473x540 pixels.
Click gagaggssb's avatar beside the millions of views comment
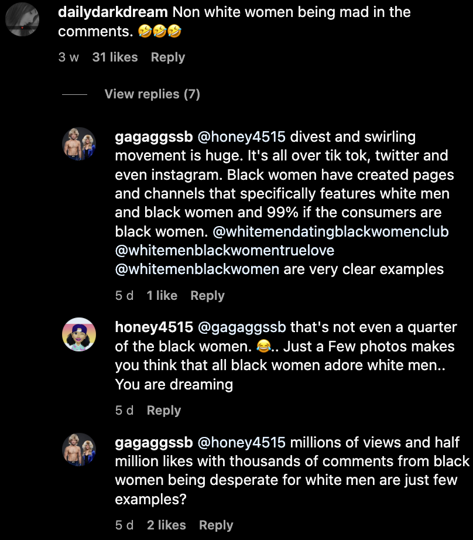pos(79,450)
